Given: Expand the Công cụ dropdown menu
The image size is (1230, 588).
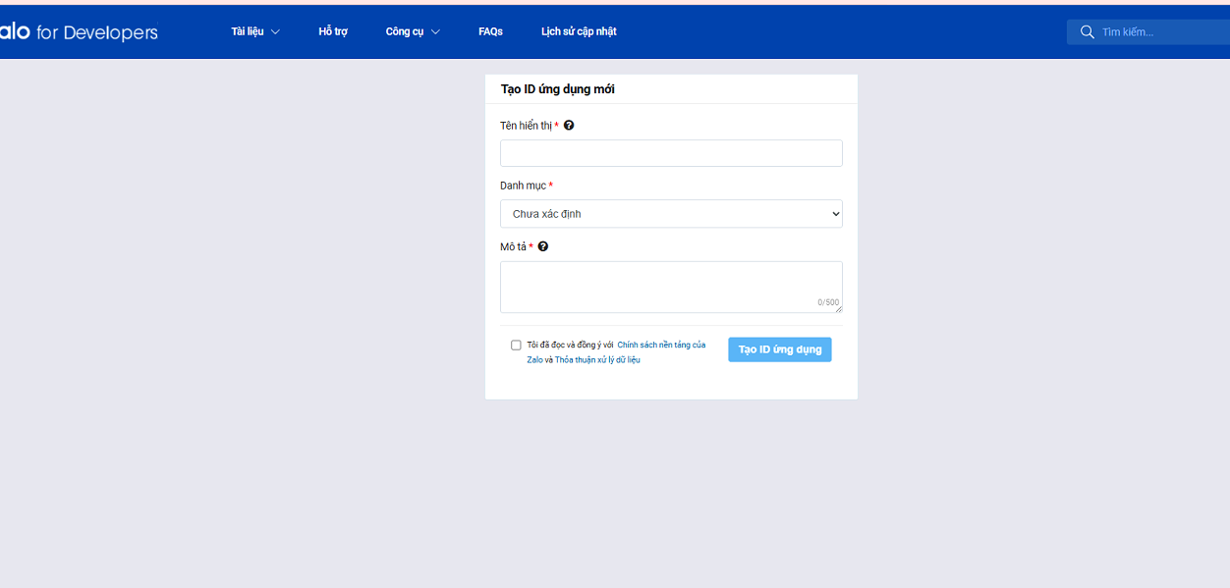Looking at the screenshot, I should (x=413, y=31).
